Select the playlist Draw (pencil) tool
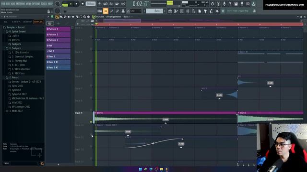Viewport: 307px width, 172px height. coord(57,17)
